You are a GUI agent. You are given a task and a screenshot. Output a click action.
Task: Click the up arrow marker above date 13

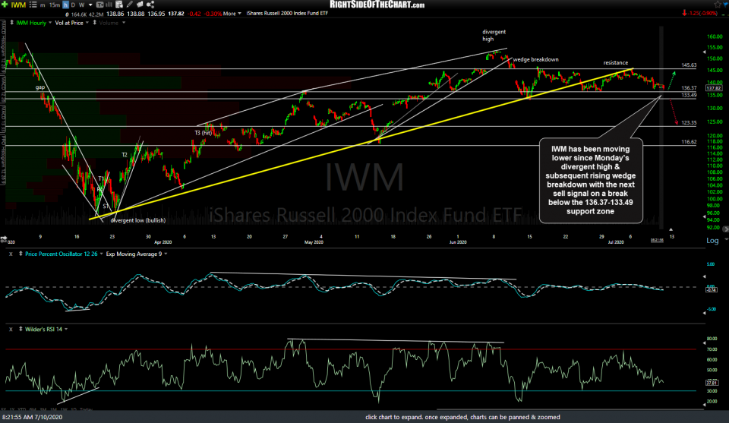[671, 229]
